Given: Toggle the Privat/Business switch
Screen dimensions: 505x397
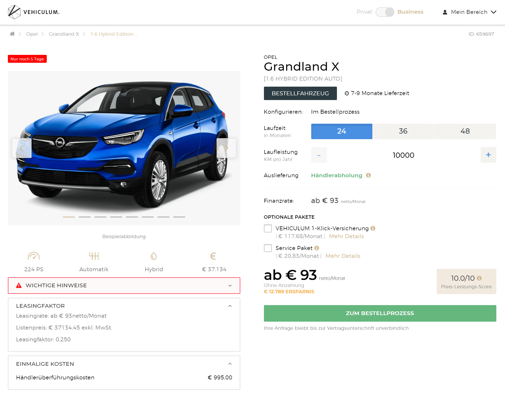Looking at the screenshot, I should (385, 12).
